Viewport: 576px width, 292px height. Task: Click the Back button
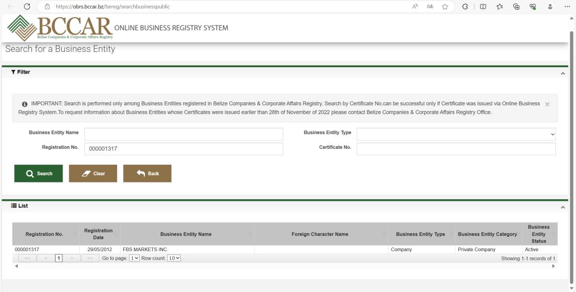click(x=147, y=174)
